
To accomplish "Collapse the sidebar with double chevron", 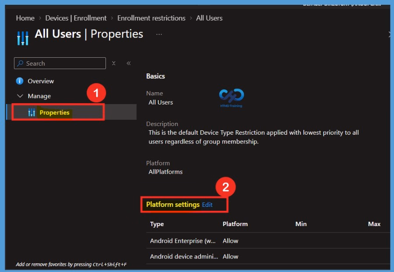I will tap(128, 63).
